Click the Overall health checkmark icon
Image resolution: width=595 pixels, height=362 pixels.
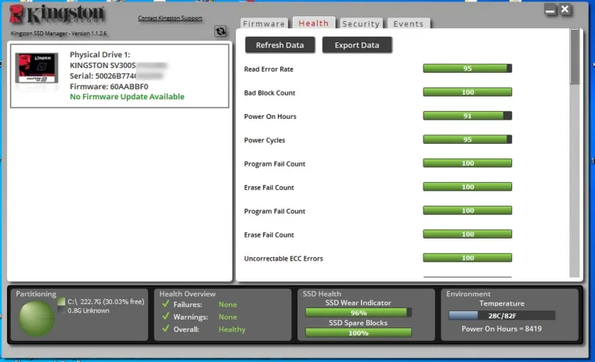click(x=164, y=329)
